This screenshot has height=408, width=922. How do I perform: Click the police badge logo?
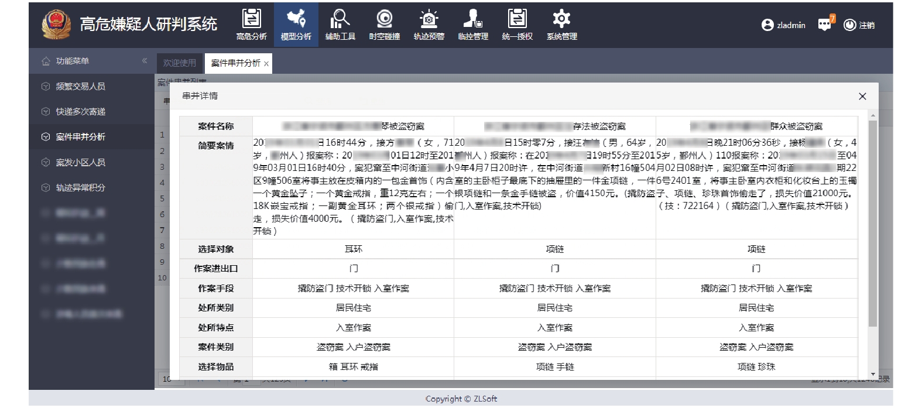coord(56,25)
